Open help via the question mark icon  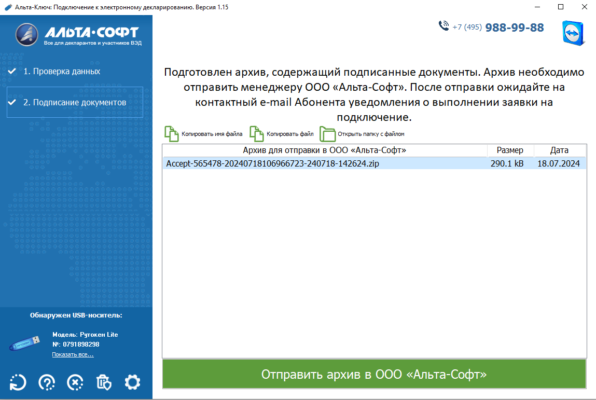pos(47,382)
